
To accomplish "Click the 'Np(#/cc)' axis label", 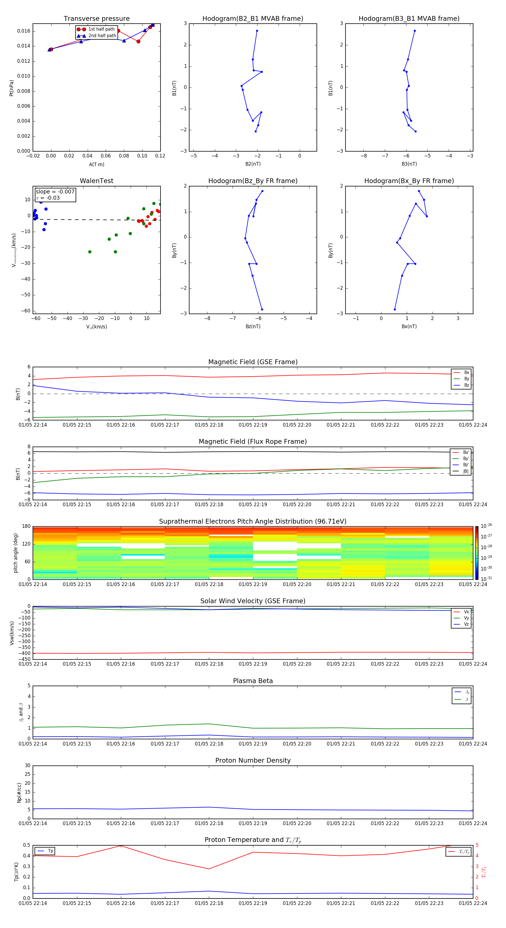I will pos(19,792).
